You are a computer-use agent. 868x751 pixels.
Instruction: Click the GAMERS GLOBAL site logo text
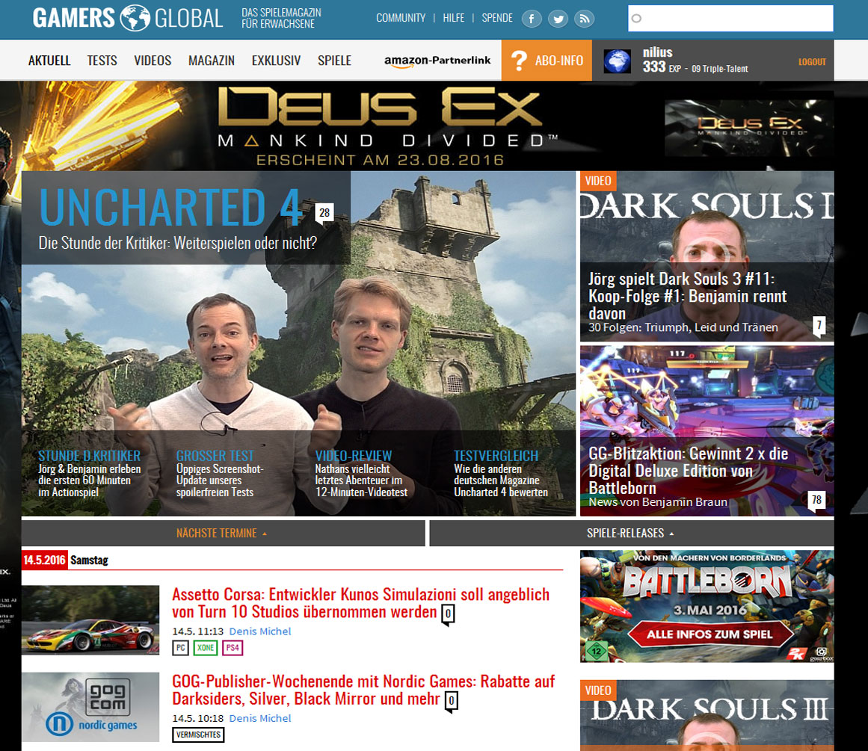(128, 18)
